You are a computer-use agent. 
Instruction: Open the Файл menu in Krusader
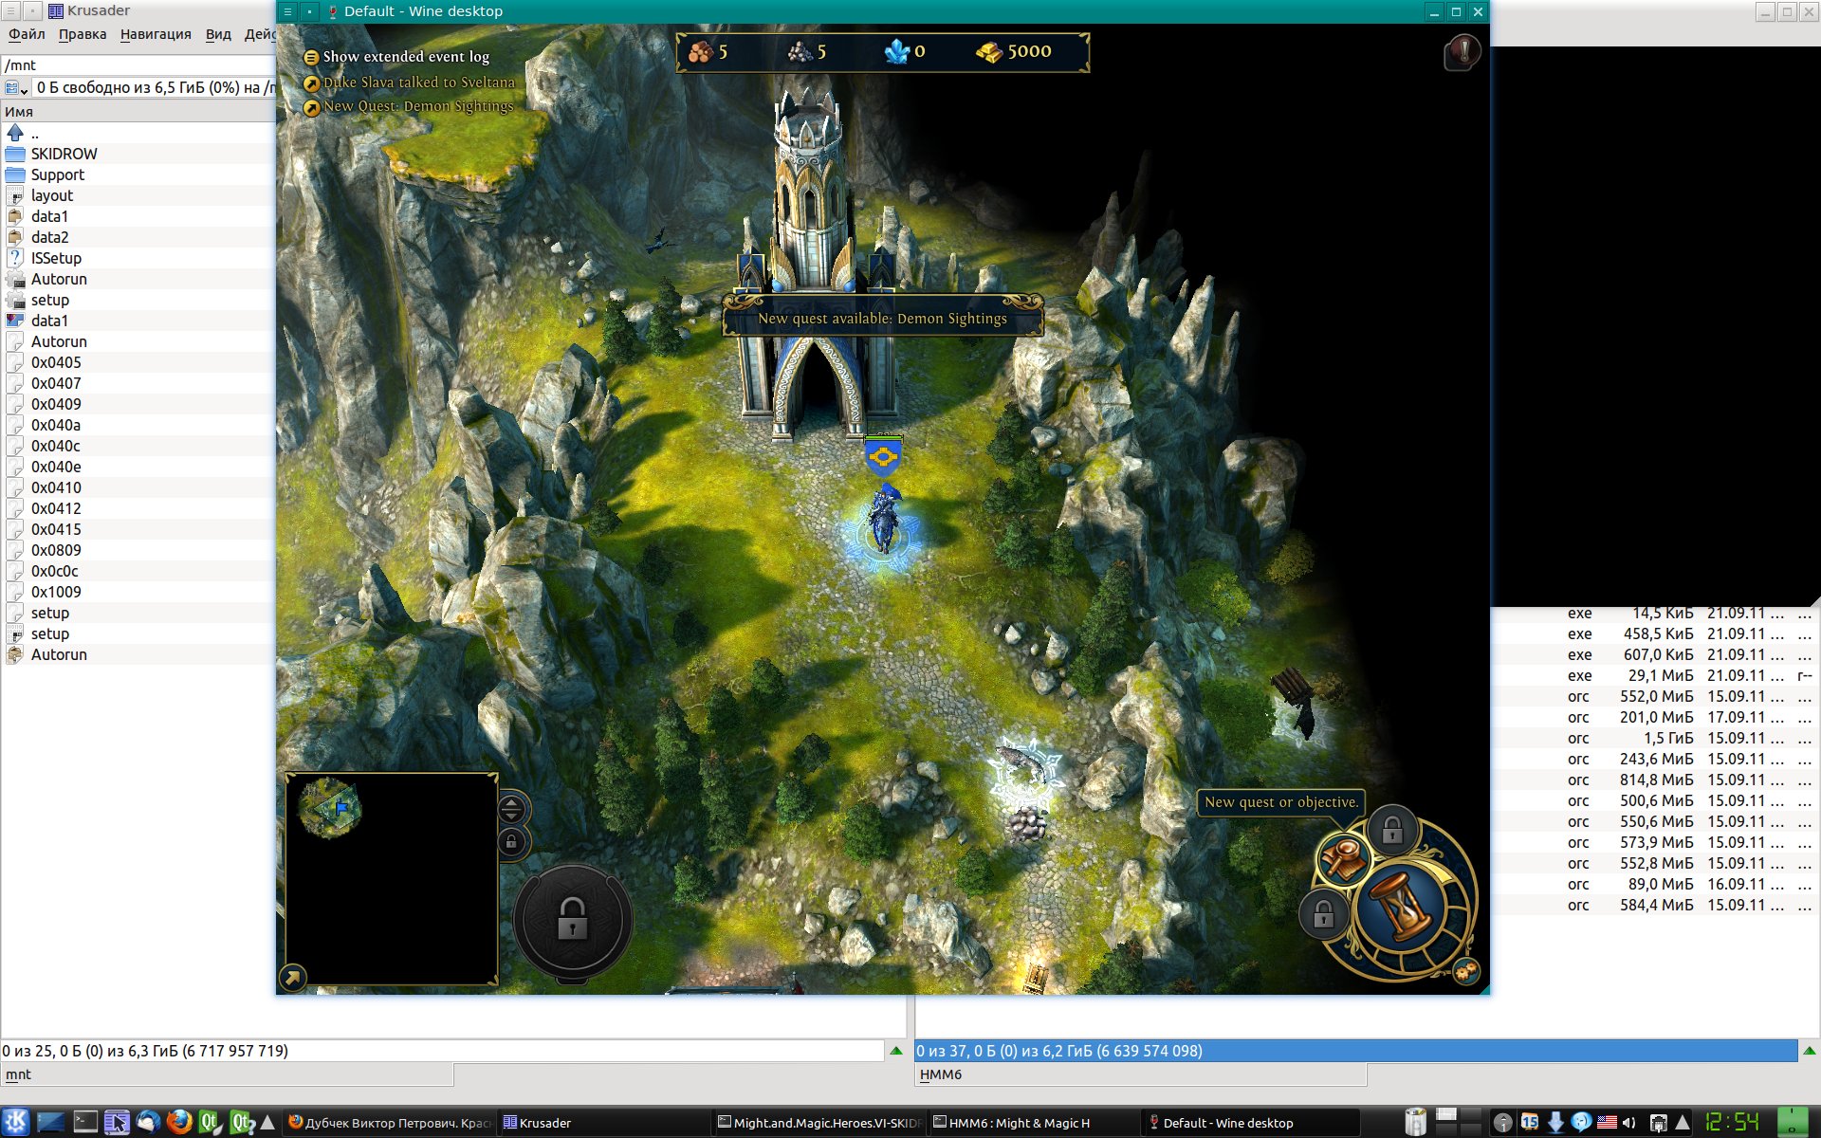pos(27,34)
